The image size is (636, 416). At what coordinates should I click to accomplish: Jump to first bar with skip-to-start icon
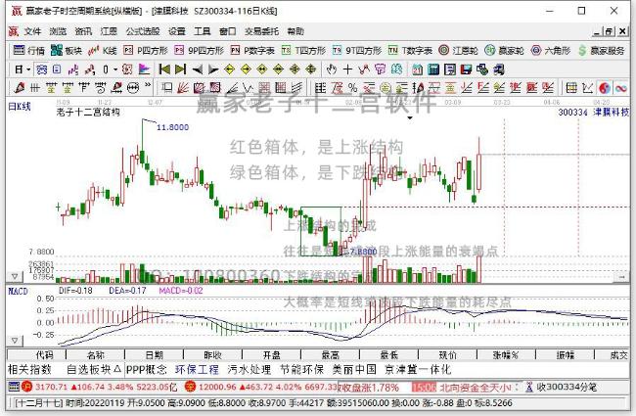164,69
